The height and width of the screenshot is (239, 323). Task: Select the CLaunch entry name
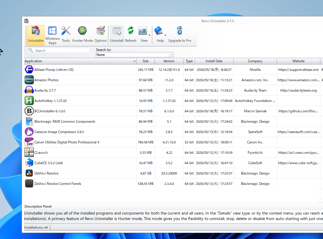tap(41, 153)
